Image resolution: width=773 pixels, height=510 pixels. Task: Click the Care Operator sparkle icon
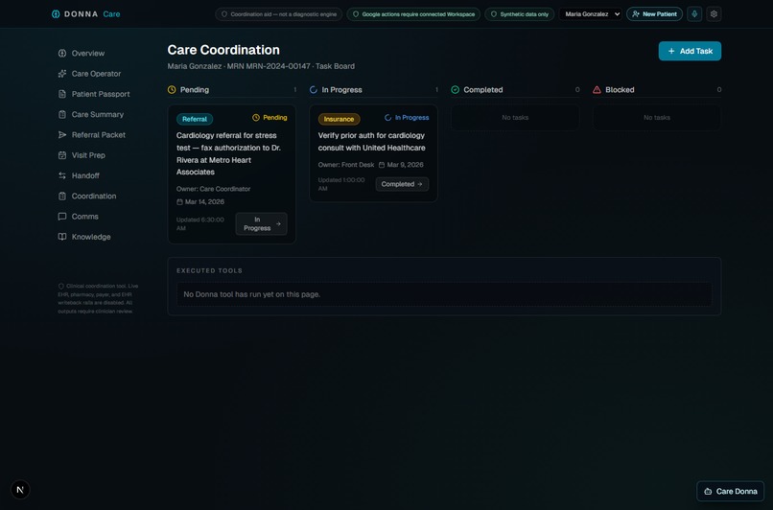62,74
